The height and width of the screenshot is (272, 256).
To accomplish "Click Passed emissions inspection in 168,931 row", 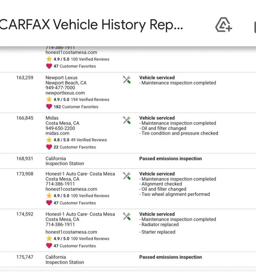I will (x=171, y=159).
